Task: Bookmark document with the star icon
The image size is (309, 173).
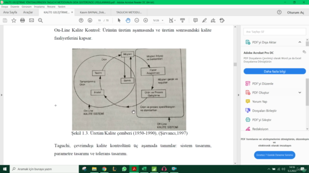Action: click(14, 20)
